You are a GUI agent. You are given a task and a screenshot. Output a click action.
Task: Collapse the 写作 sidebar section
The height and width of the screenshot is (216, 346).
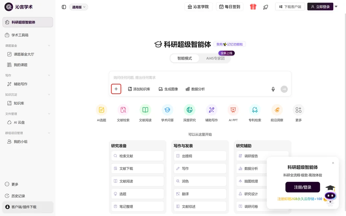pyautogui.click(x=49, y=75)
